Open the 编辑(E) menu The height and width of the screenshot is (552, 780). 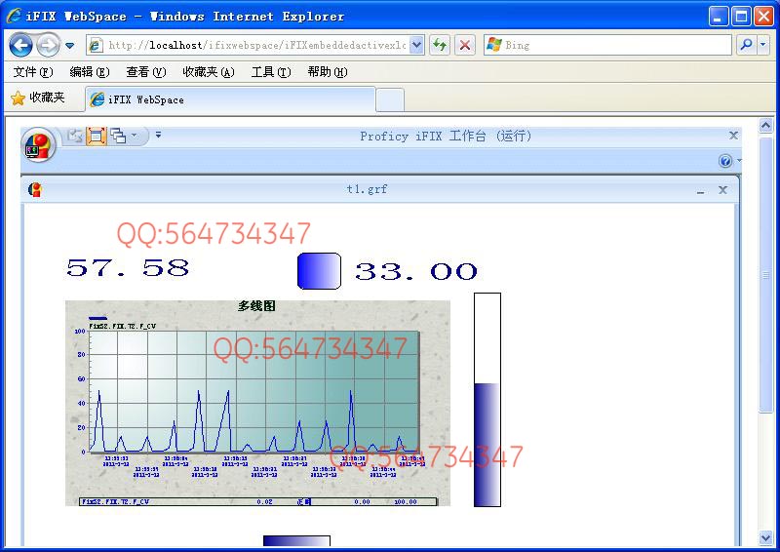point(90,72)
